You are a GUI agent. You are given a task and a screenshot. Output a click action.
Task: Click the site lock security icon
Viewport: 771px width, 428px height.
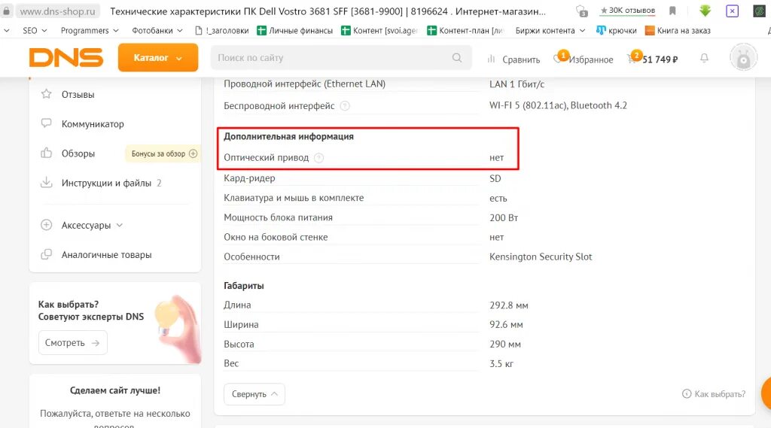pos(6,11)
